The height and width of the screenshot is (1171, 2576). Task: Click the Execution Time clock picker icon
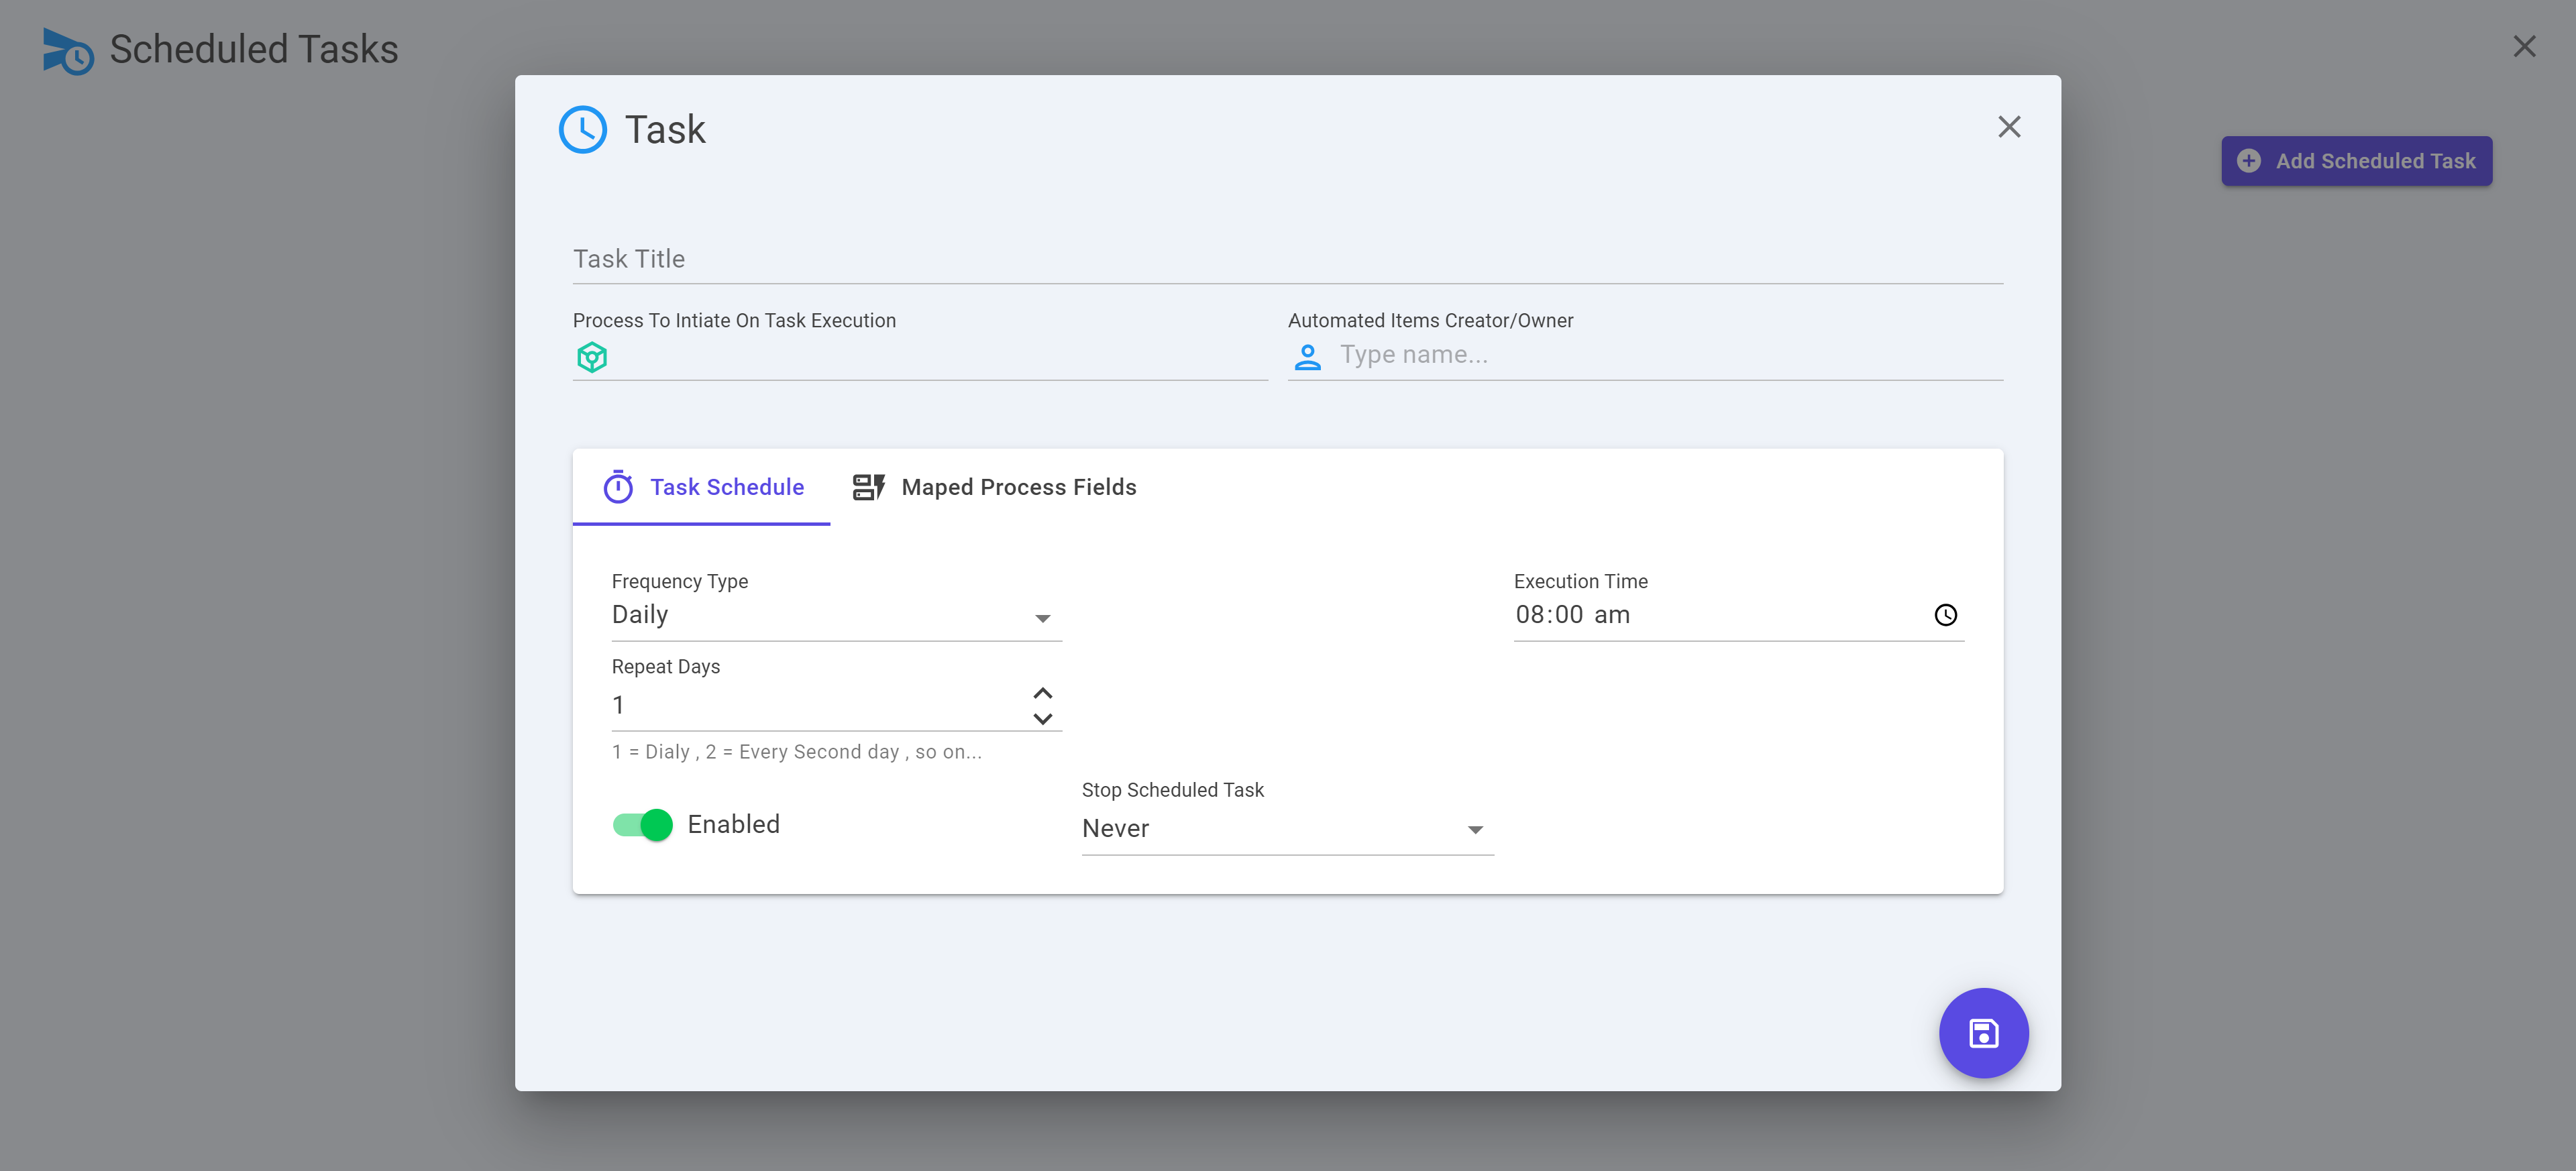pos(1945,615)
